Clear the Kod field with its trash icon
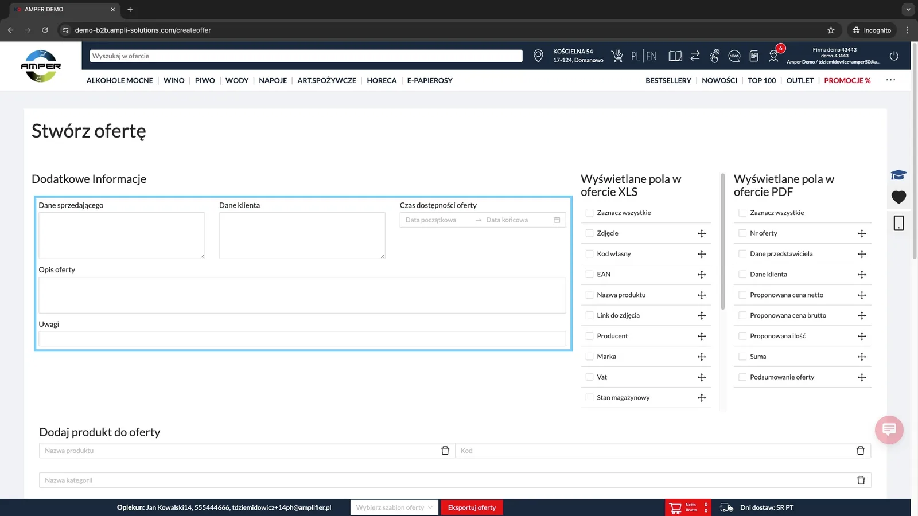 click(861, 451)
